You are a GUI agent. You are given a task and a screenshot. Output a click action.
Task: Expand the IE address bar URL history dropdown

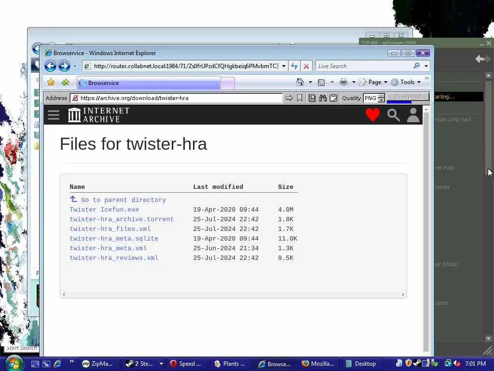click(284, 66)
